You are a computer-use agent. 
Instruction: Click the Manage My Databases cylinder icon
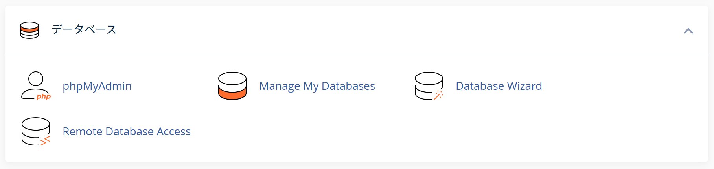pos(232,85)
